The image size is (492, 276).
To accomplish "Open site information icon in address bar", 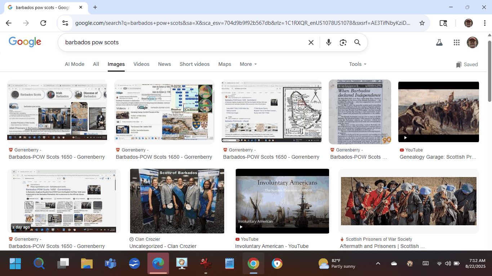I will point(65,23).
